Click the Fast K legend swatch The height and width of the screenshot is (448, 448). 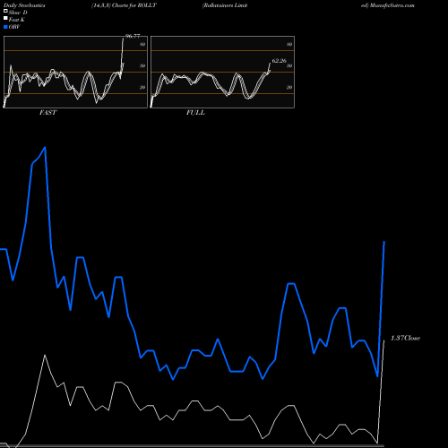pos(5,19)
